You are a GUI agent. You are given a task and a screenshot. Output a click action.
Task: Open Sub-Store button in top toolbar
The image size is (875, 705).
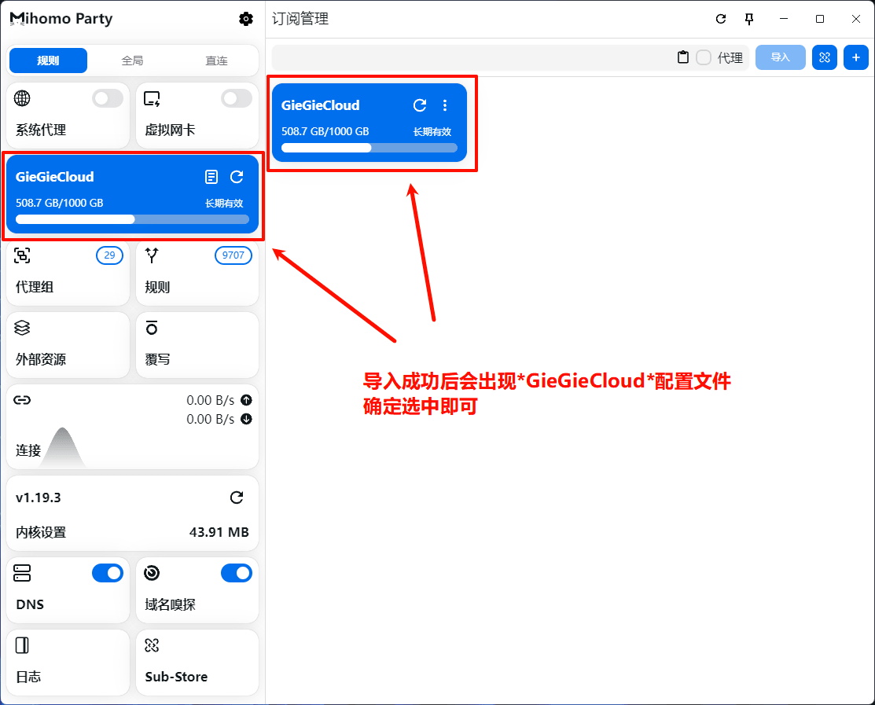point(825,57)
